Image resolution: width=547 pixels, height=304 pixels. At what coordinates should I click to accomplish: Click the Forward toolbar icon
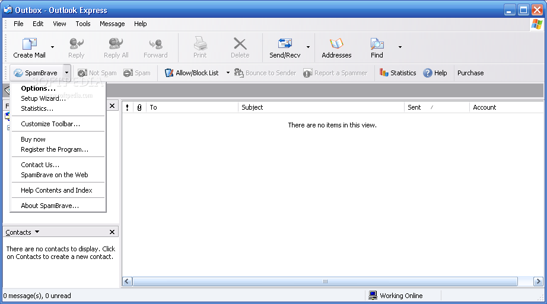(x=155, y=44)
